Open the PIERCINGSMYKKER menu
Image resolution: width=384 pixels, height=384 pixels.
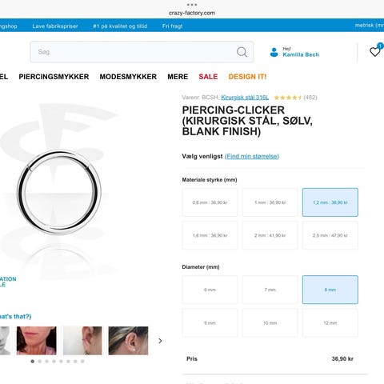coord(54,77)
